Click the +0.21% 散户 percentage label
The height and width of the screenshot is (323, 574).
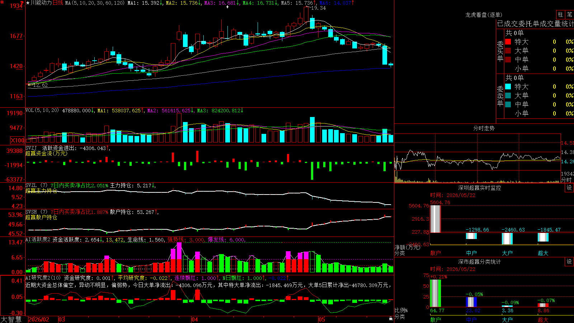pyautogui.click(x=438, y=277)
